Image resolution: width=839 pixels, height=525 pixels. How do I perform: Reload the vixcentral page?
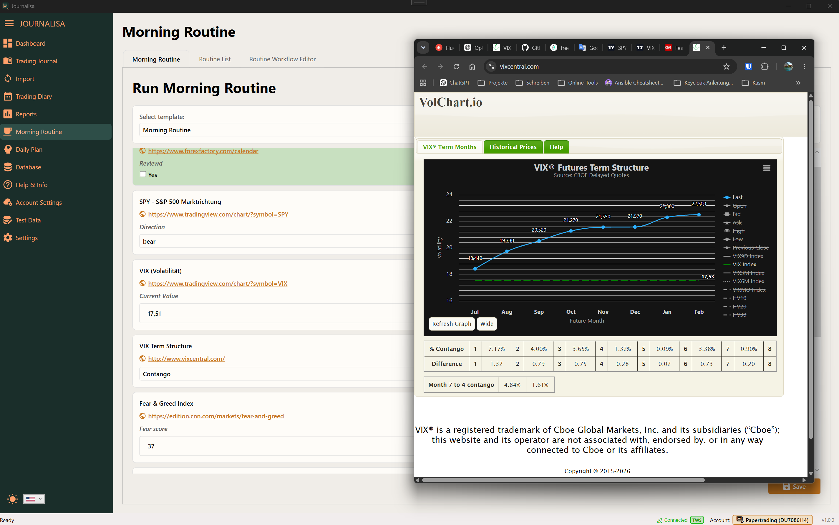(456, 66)
